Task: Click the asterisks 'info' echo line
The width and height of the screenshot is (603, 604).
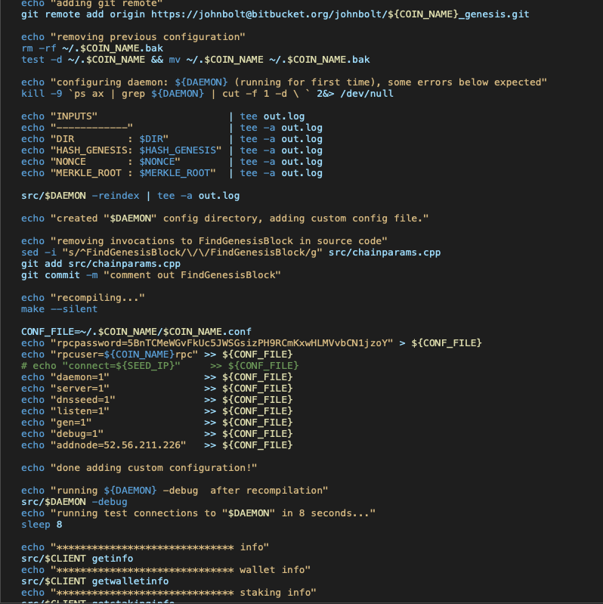Action: point(145,547)
